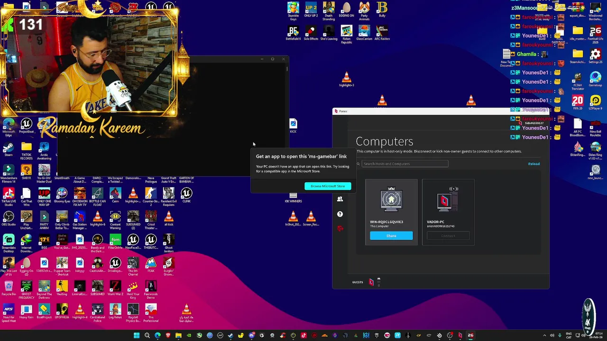Click the Share button in Parsec
This screenshot has height=341, width=607.
(391, 236)
